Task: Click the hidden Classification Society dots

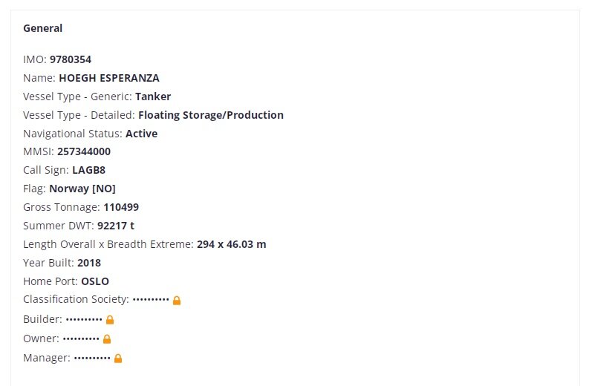Action: 151,300
